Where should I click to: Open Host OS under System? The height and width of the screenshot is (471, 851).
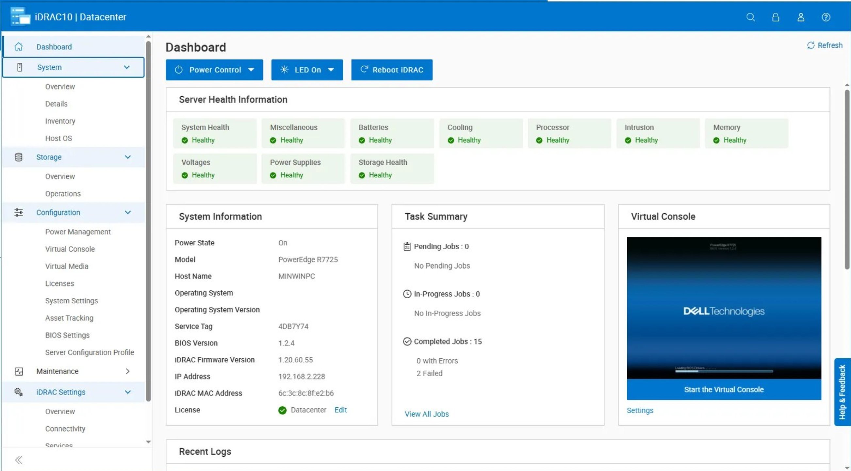[58, 138]
